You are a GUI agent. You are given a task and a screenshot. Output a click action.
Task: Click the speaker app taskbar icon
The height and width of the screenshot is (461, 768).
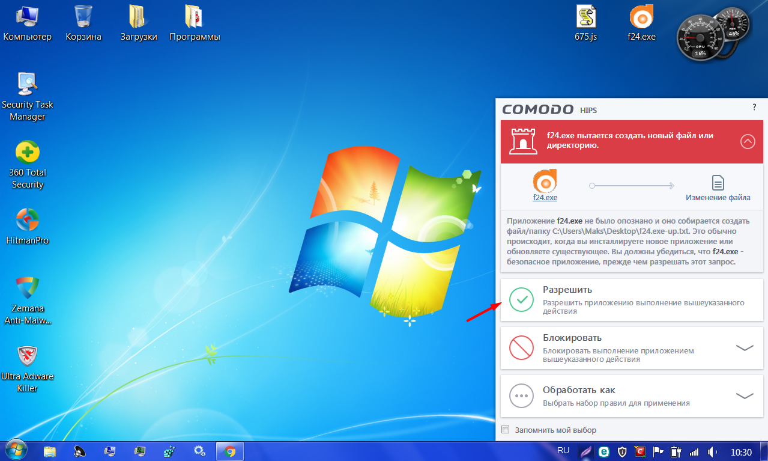[80, 451]
